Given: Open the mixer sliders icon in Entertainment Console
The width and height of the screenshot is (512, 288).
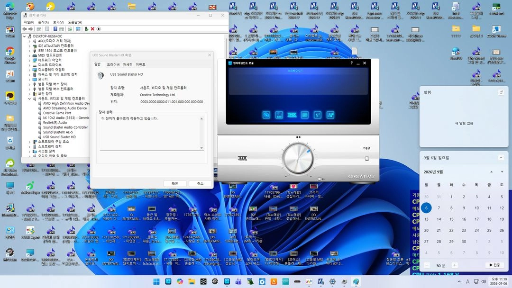Looking at the screenshot, I should (317, 115).
